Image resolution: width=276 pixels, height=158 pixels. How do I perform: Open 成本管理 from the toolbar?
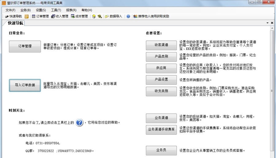pyautogui.click(x=79, y=16)
